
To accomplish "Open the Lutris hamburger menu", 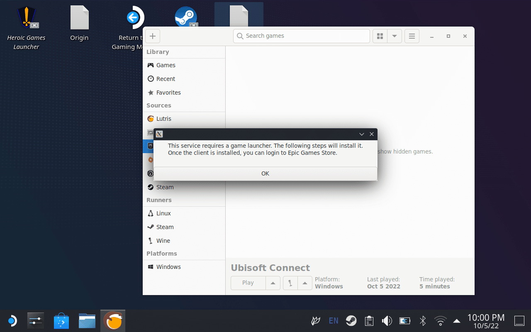I will pos(412,36).
